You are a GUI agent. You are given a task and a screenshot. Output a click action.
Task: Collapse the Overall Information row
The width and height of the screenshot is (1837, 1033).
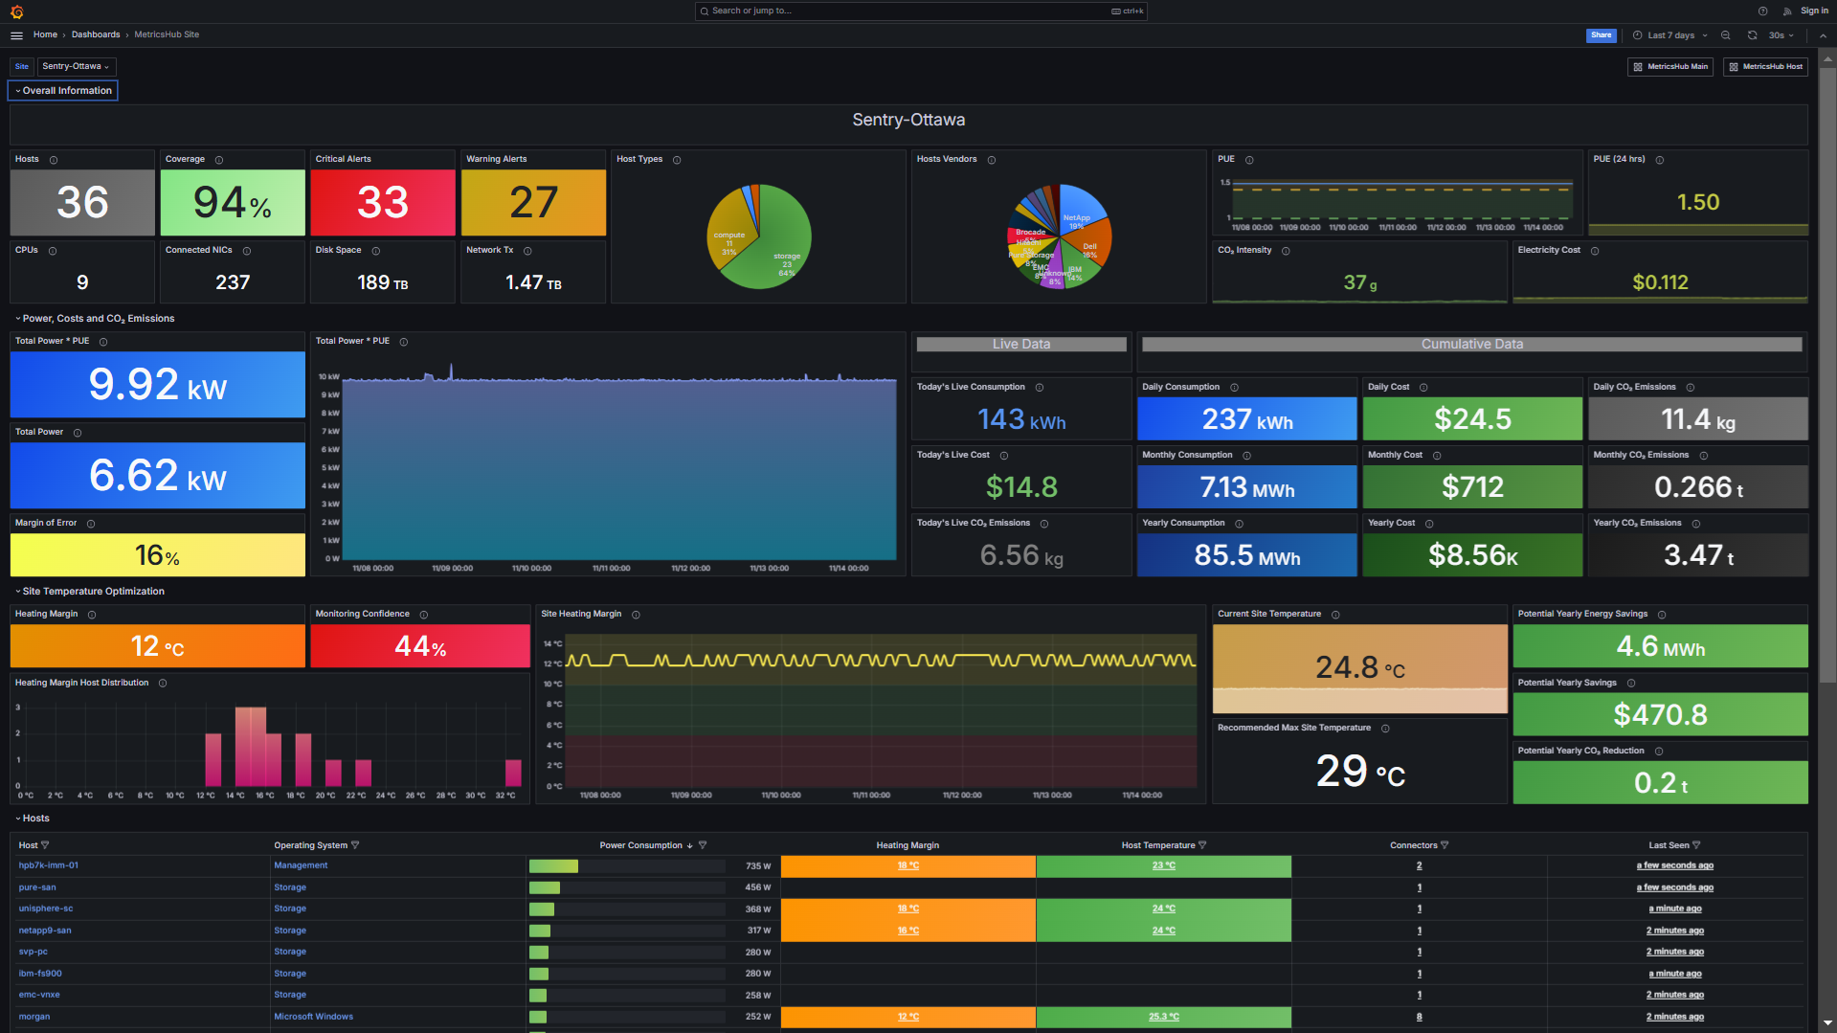coord(63,91)
